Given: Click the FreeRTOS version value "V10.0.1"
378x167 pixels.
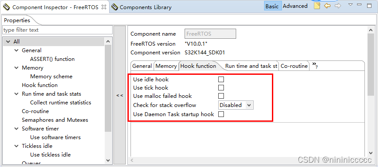Looking at the screenshot, I should (196, 44).
